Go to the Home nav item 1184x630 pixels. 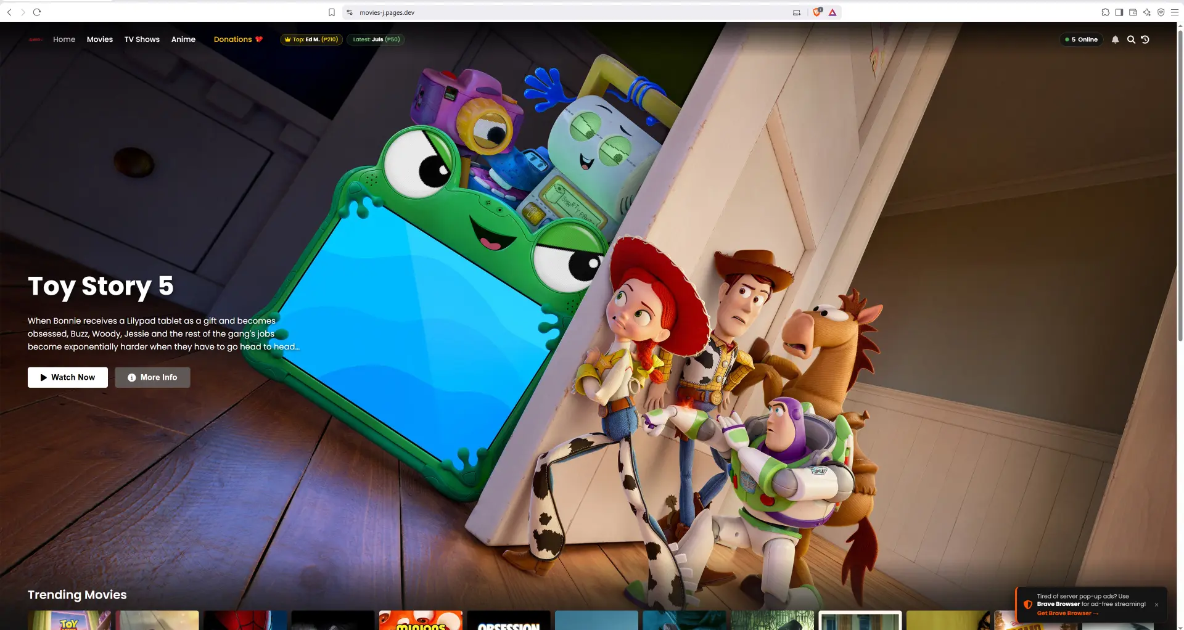[64, 39]
